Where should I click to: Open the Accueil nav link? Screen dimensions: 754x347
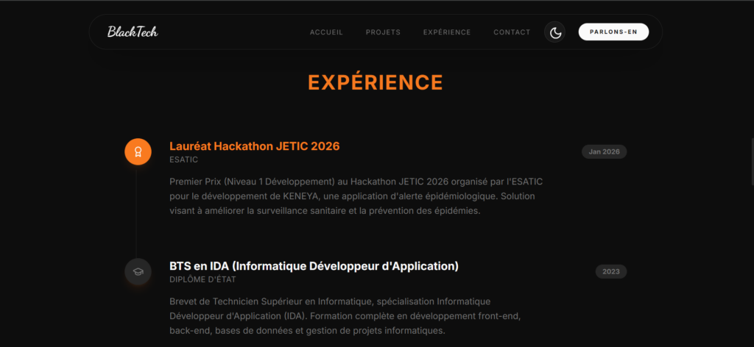click(326, 32)
